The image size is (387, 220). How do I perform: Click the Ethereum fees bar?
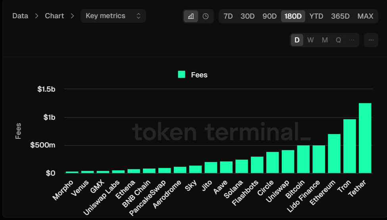point(334,153)
